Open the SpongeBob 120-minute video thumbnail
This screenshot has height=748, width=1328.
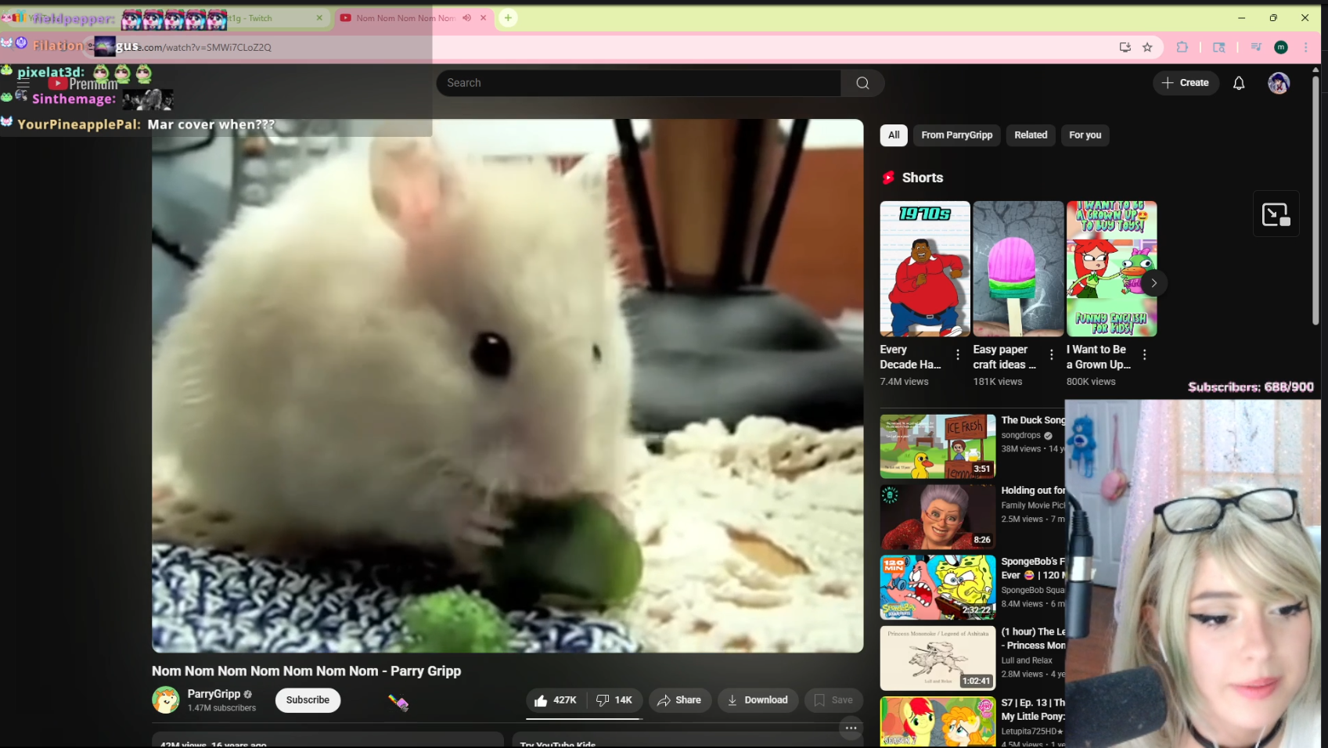click(938, 588)
